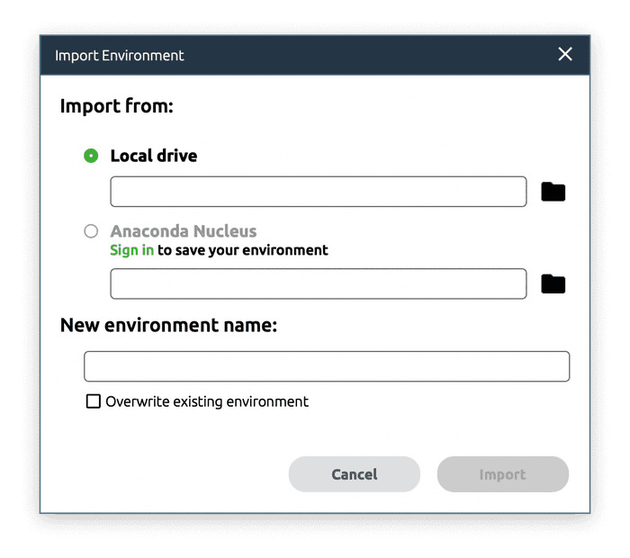Open the Anaconda Nucleus folder browser icon
The image size is (630, 558).
click(x=553, y=284)
